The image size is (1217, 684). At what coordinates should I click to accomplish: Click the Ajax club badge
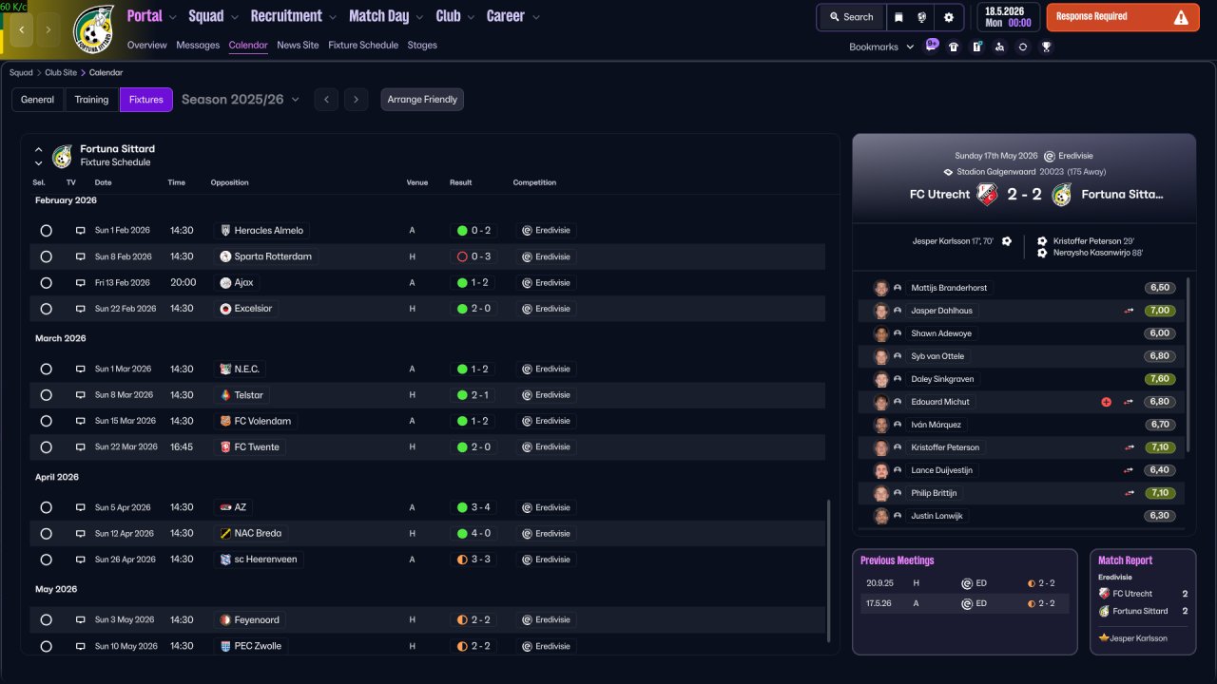point(225,283)
